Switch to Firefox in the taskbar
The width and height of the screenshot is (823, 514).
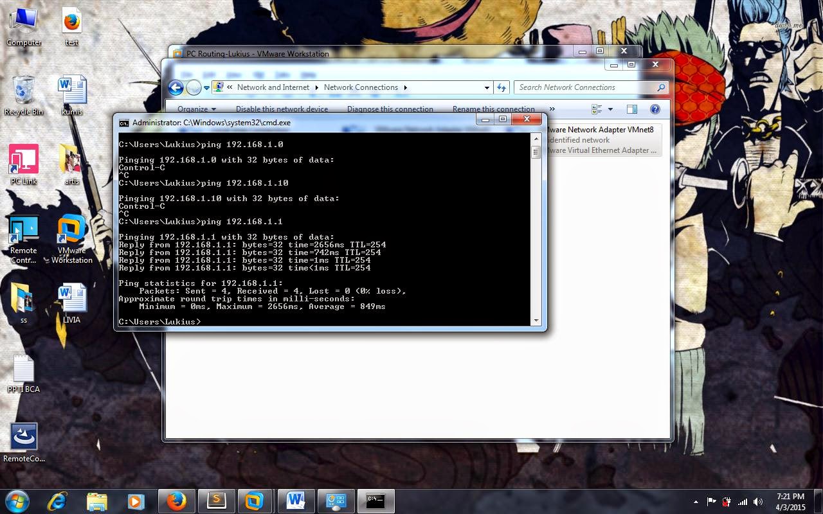point(176,501)
